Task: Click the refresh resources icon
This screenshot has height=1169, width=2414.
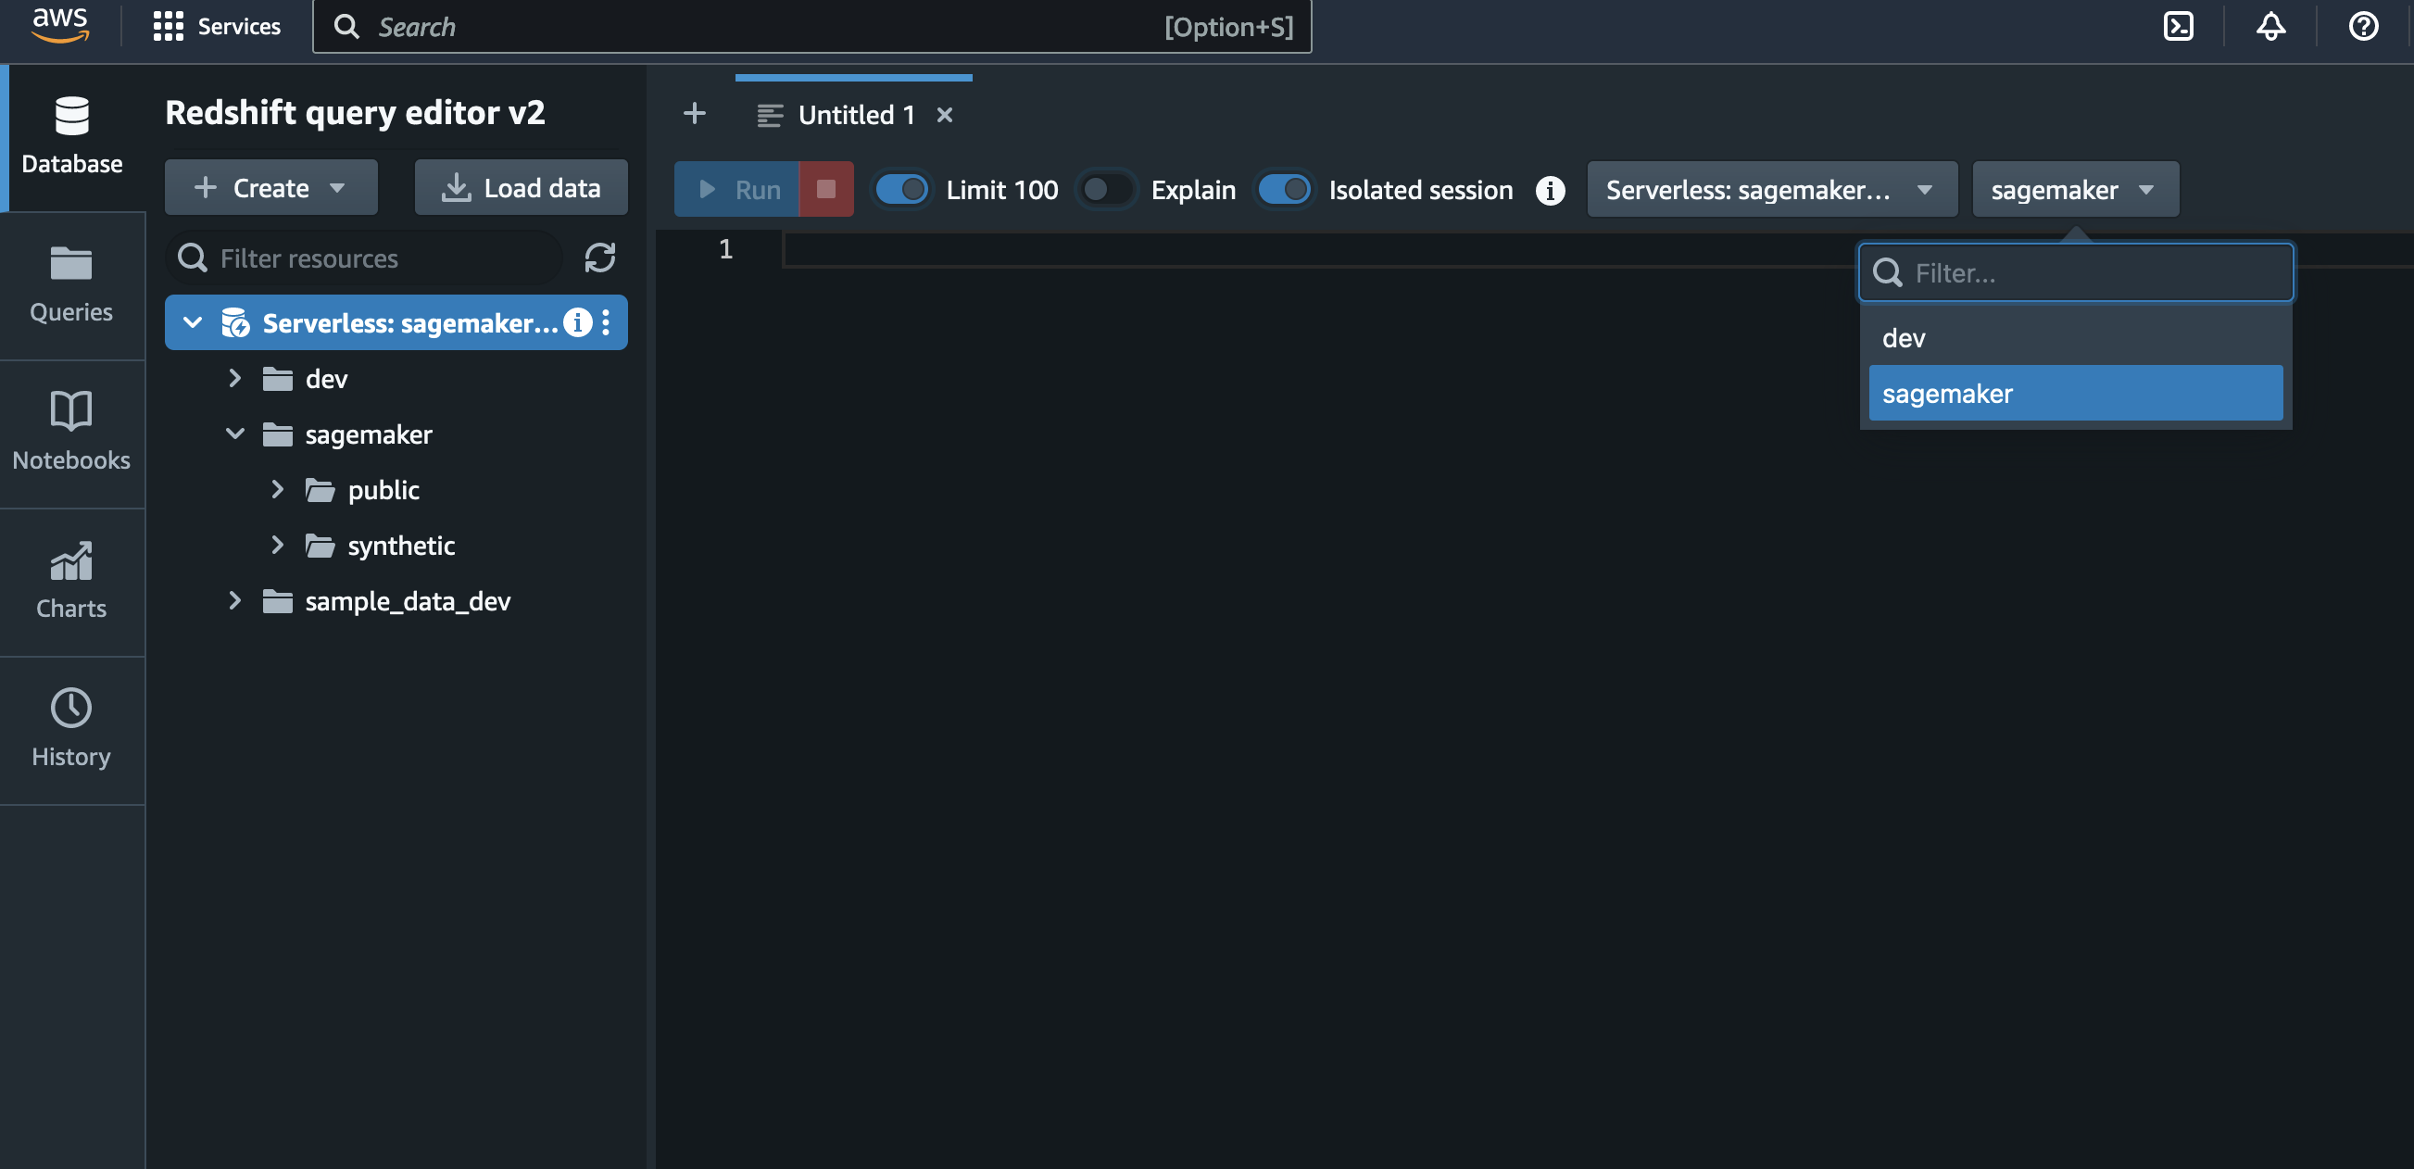Action: pyautogui.click(x=600, y=258)
